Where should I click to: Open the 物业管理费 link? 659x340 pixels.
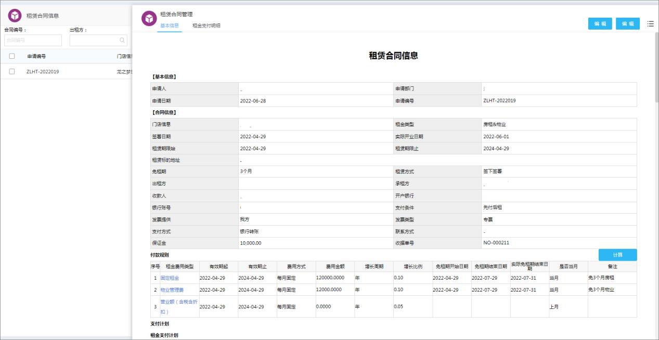(172, 290)
